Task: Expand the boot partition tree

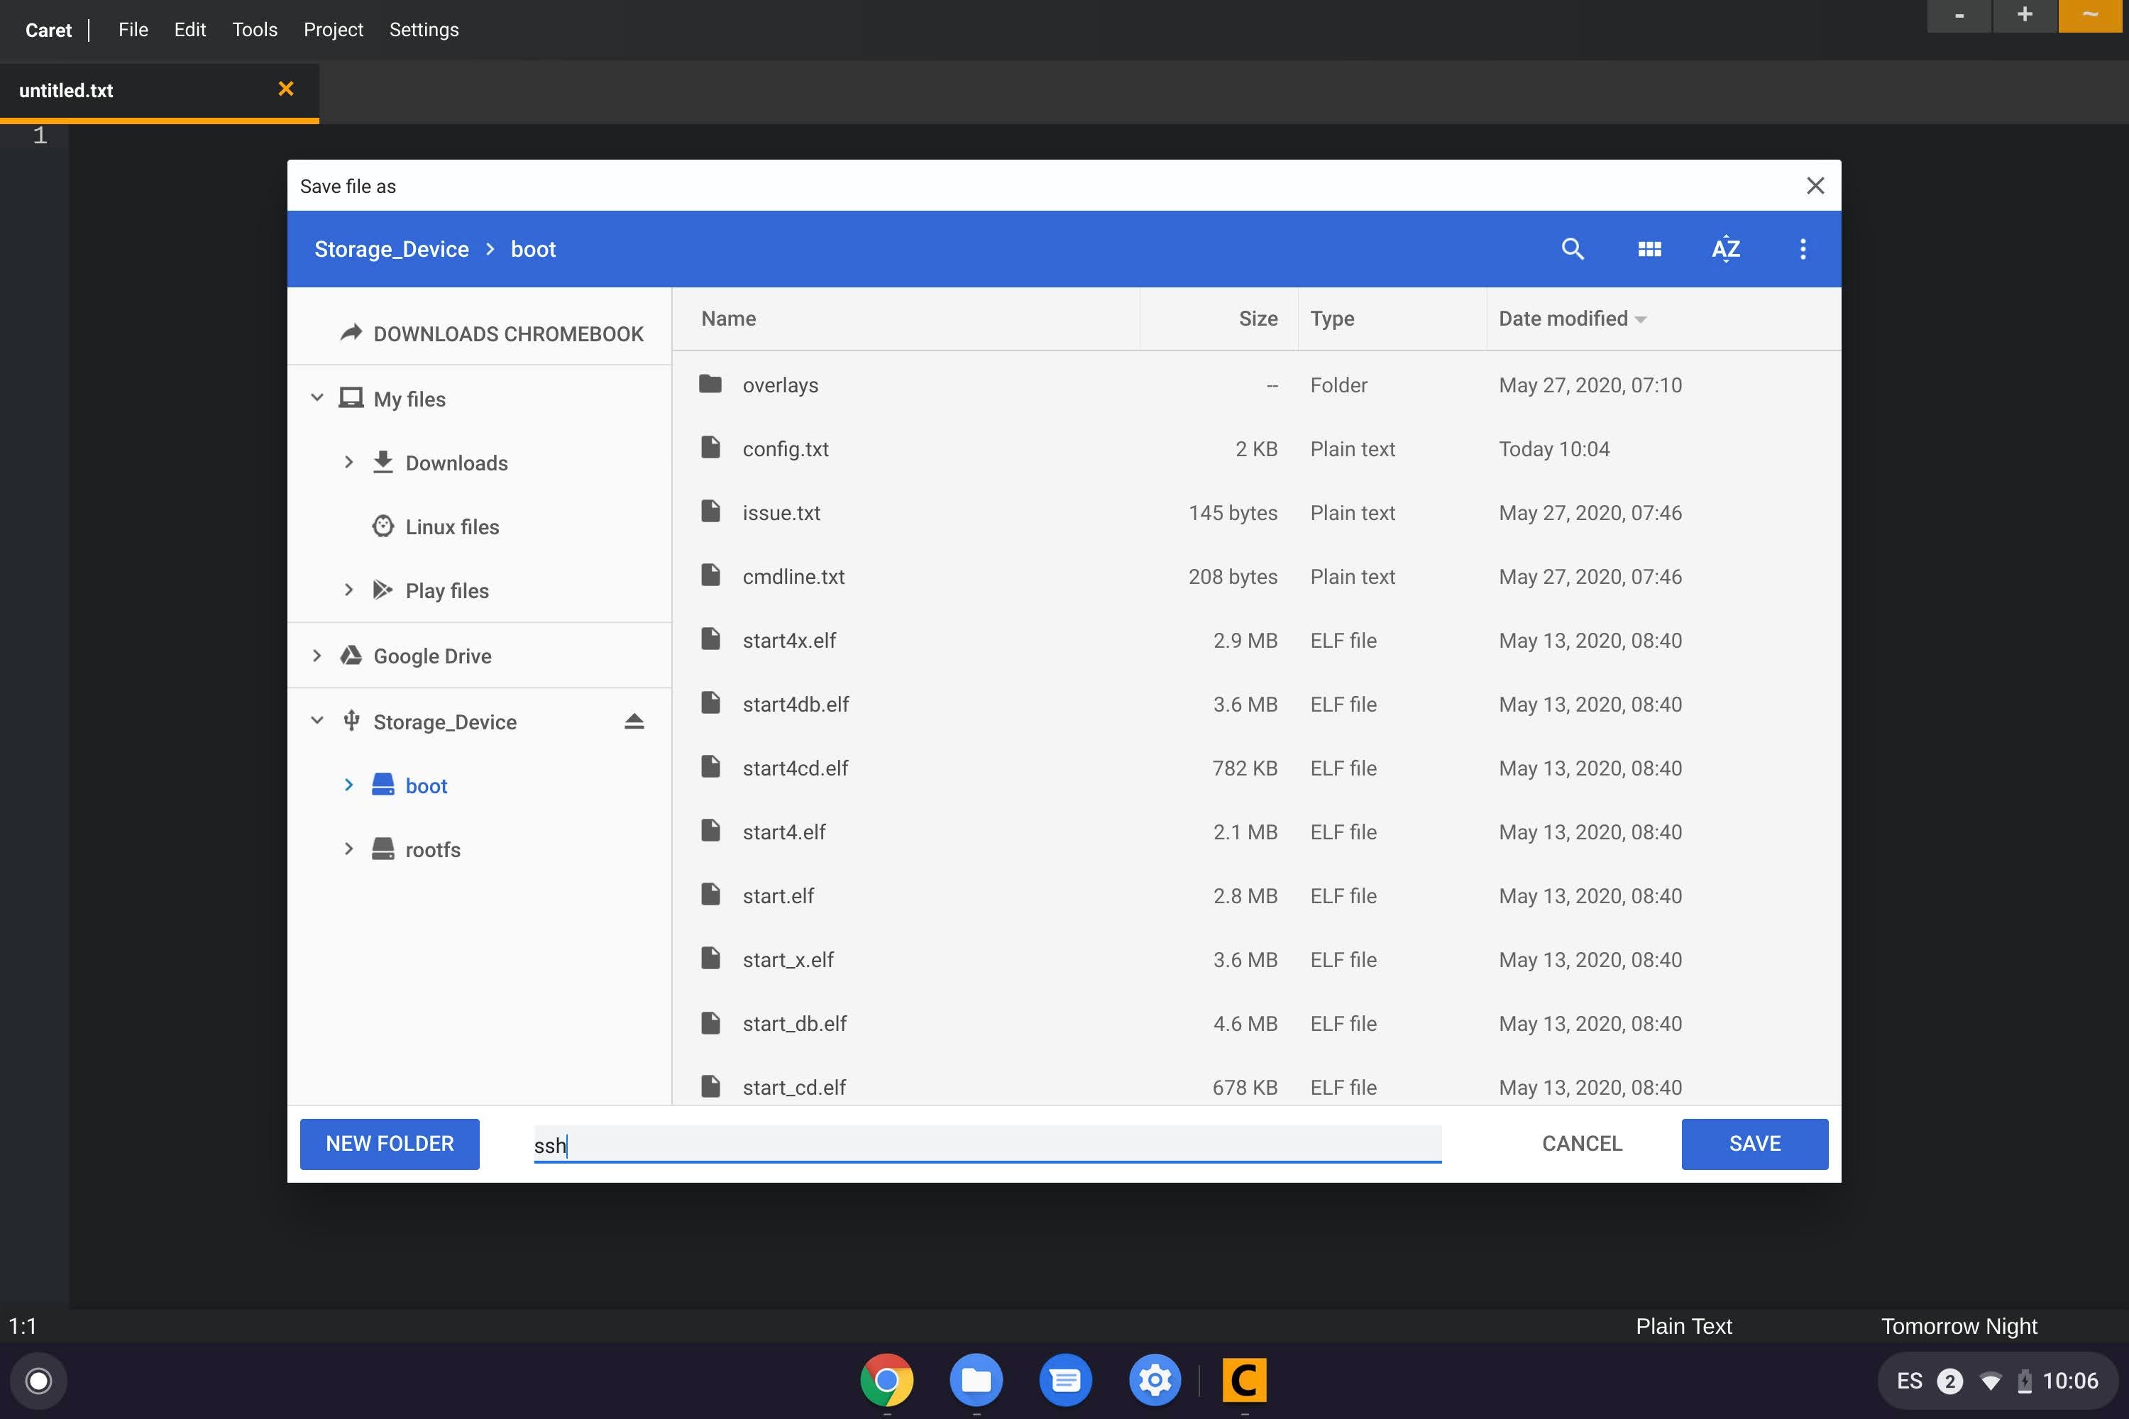Action: point(348,785)
